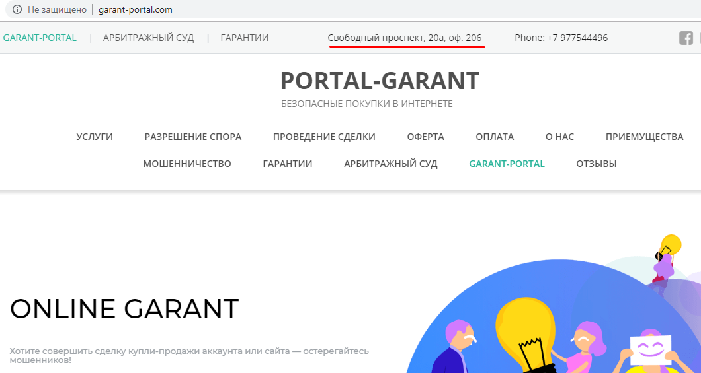Click the garant-portal.com address bar URL
This screenshot has height=373, width=701.
135,9
